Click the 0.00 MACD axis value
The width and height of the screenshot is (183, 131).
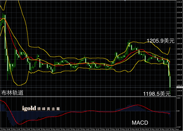pyautogui.click(x=178, y=111)
